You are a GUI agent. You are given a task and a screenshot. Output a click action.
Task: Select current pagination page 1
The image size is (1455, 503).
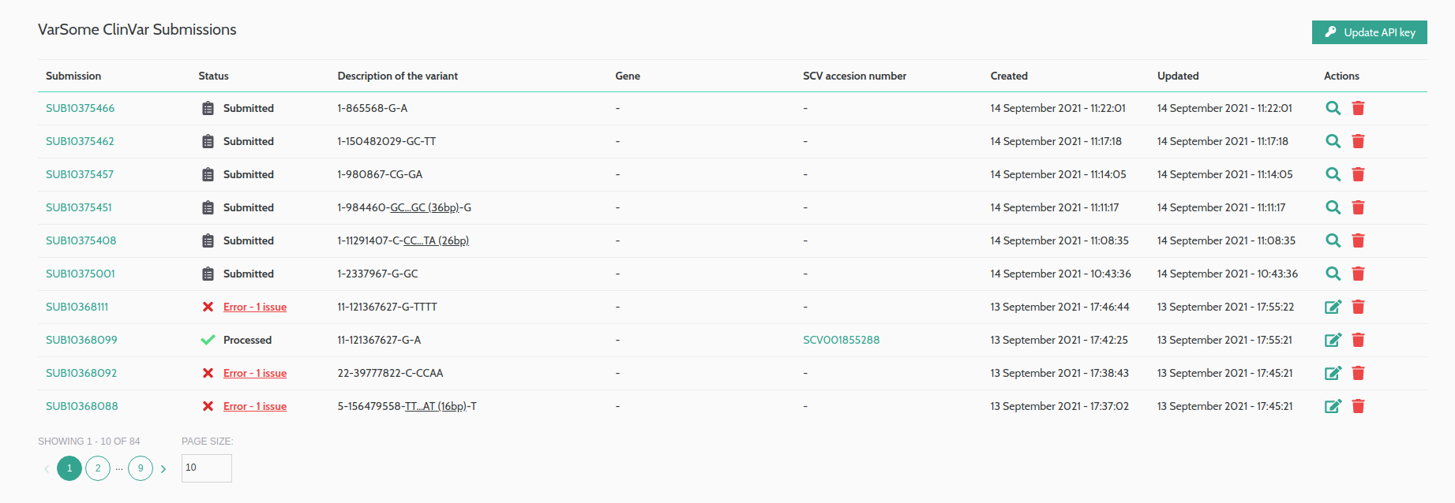pyautogui.click(x=69, y=468)
